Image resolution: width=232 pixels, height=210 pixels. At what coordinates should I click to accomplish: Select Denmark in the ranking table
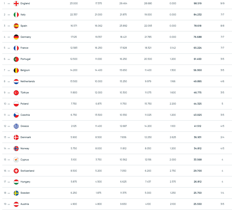coord(26,137)
